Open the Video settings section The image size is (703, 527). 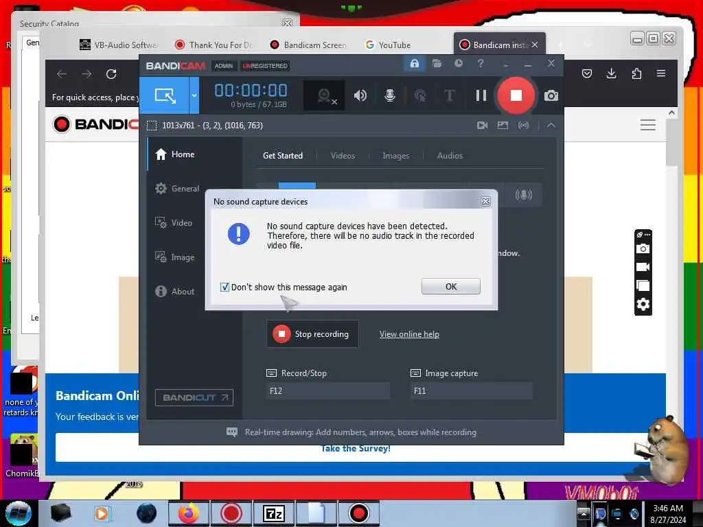[173, 223]
